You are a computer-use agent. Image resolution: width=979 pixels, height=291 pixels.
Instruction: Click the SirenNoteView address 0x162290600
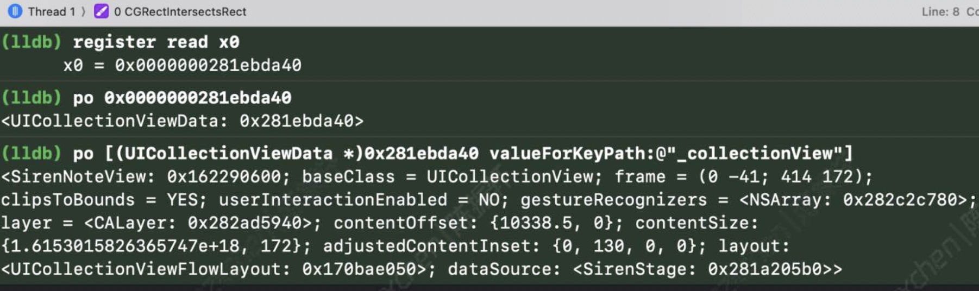point(224,176)
